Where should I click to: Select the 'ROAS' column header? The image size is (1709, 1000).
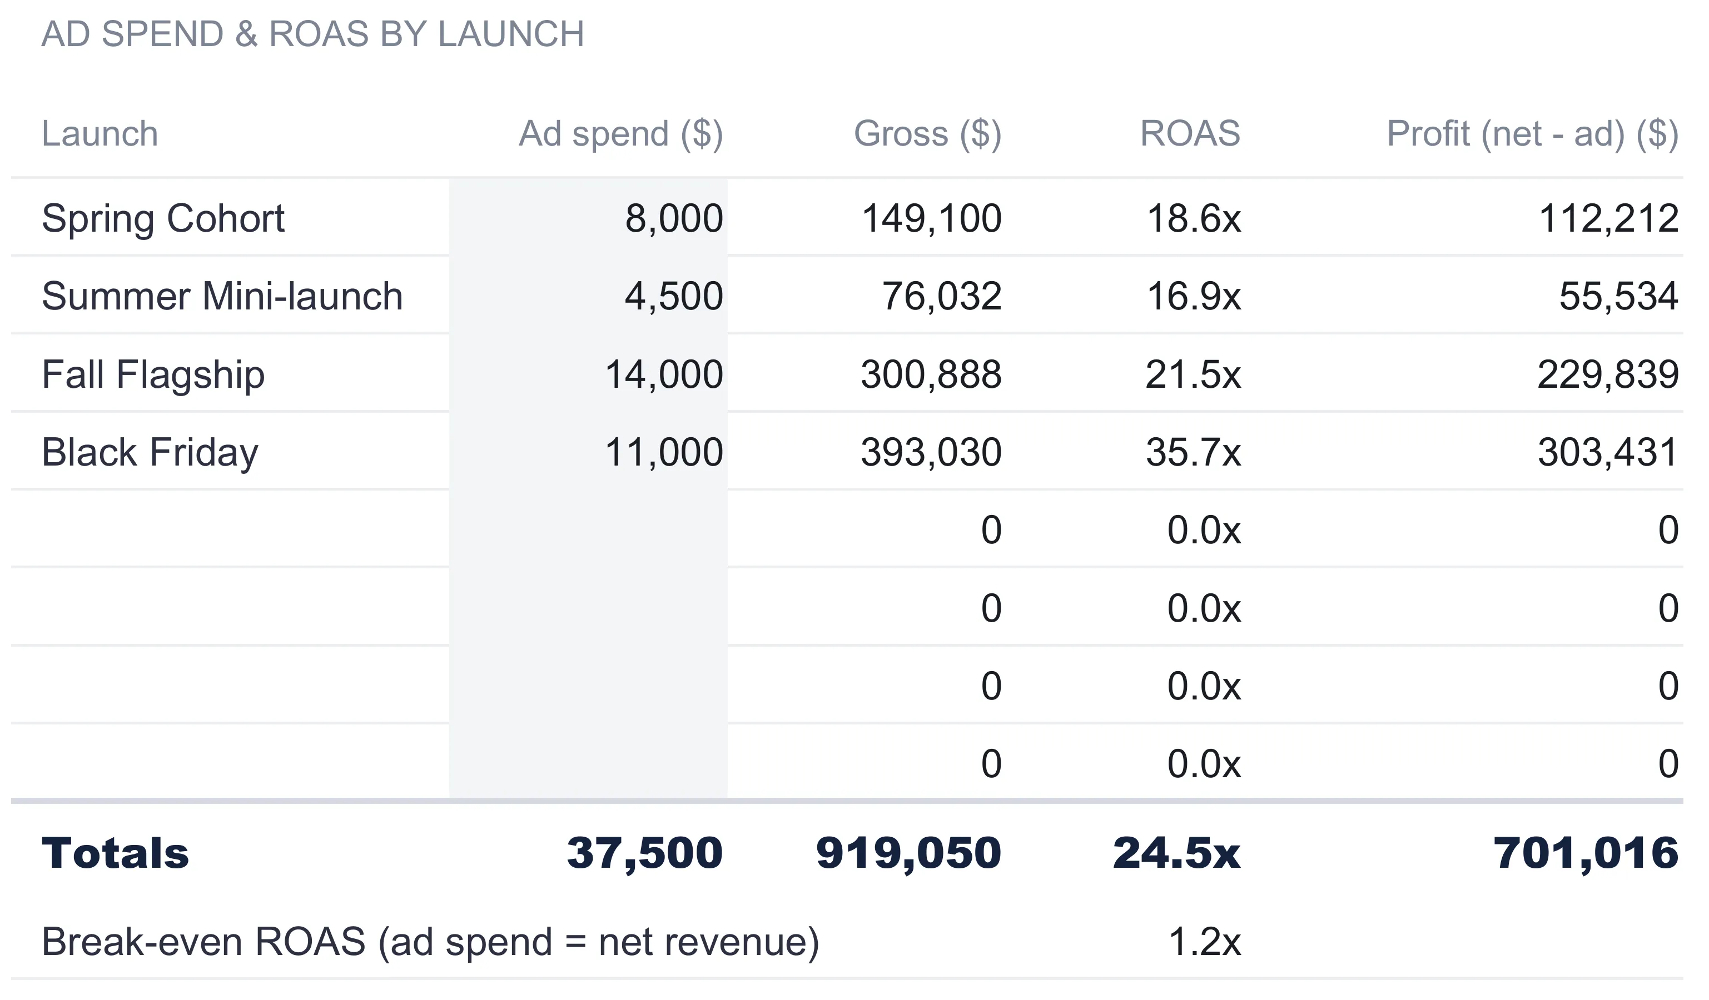(x=1190, y=133)
